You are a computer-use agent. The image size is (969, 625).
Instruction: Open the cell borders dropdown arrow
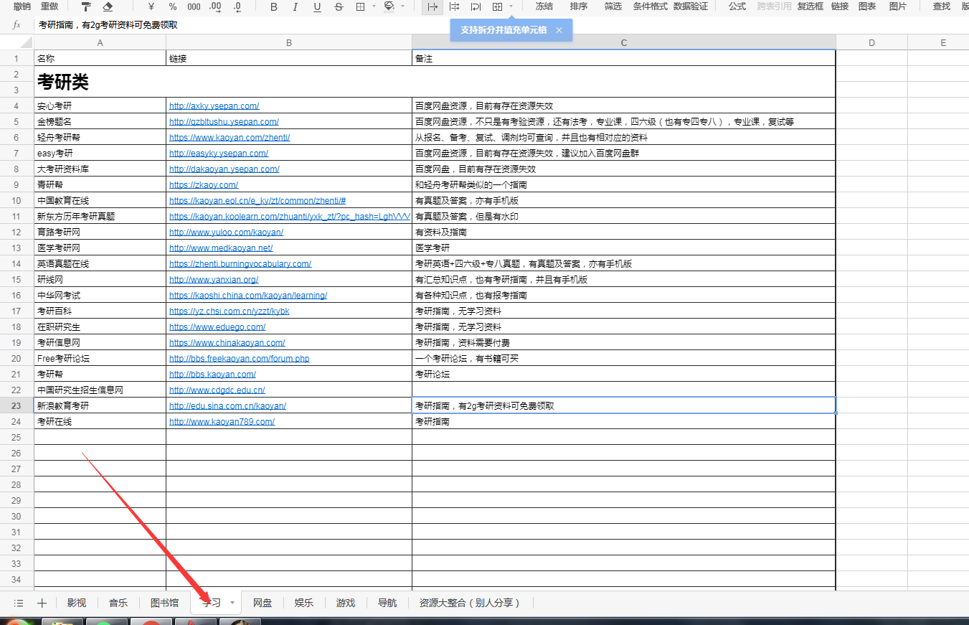tap(374, 6)
